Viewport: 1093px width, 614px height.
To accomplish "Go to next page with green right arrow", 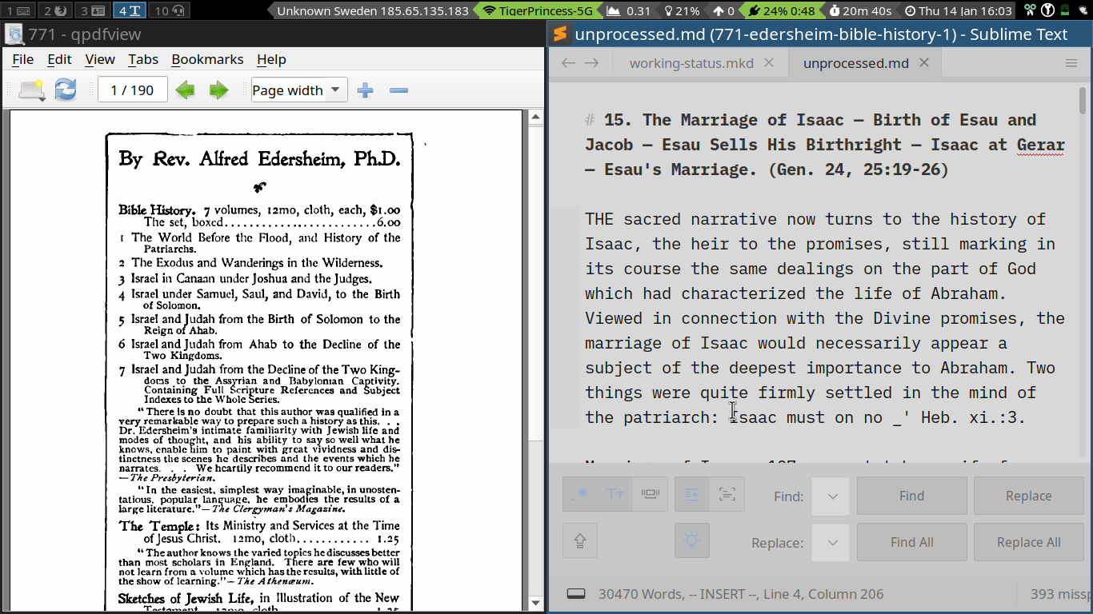I will (x=218, y=90).
